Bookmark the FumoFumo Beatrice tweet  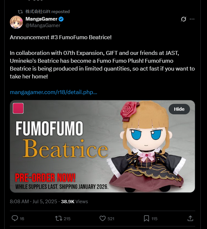(146, 218)
